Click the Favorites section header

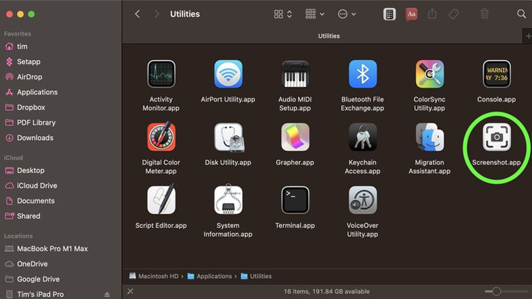(18, 34)
